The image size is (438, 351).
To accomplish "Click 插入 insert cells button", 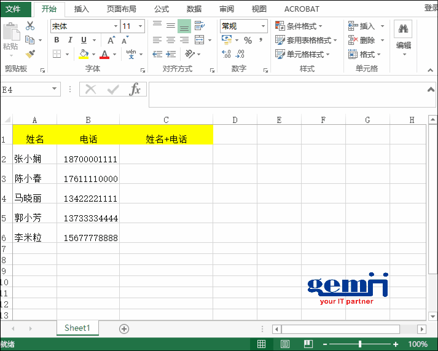I will pos(362,26).
